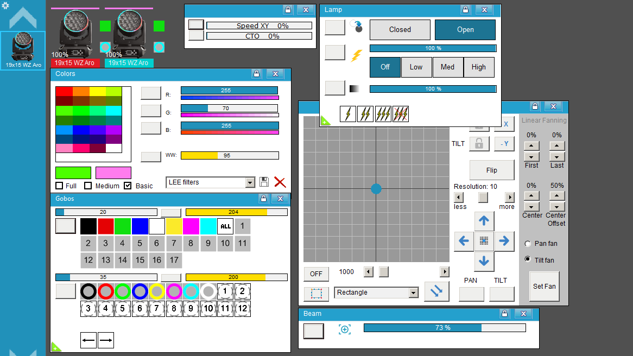Viewport: 633px width, 356px height.
Task: Check the Medium color palette checkbox
Action: coord(88,186)
